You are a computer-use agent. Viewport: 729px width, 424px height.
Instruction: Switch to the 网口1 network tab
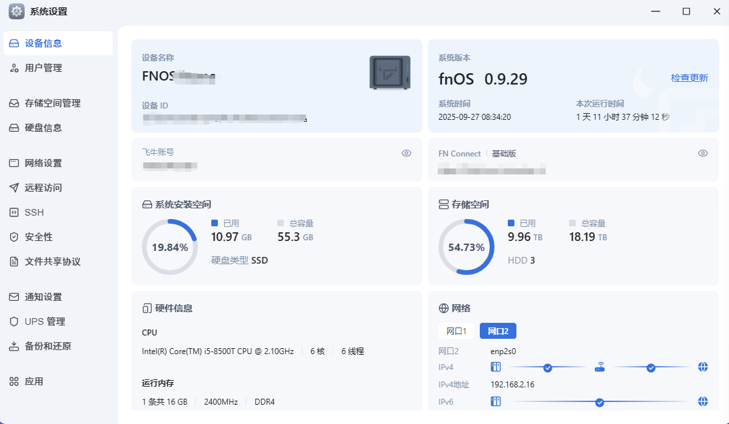(456, 331)
